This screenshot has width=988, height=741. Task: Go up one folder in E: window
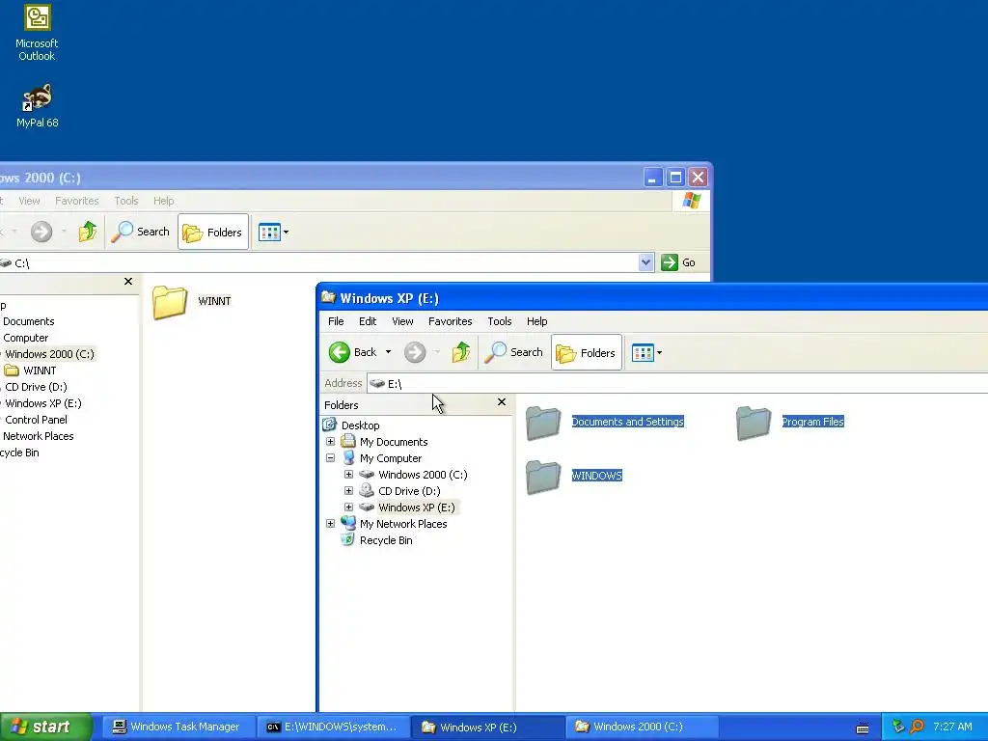click(461, 352)
